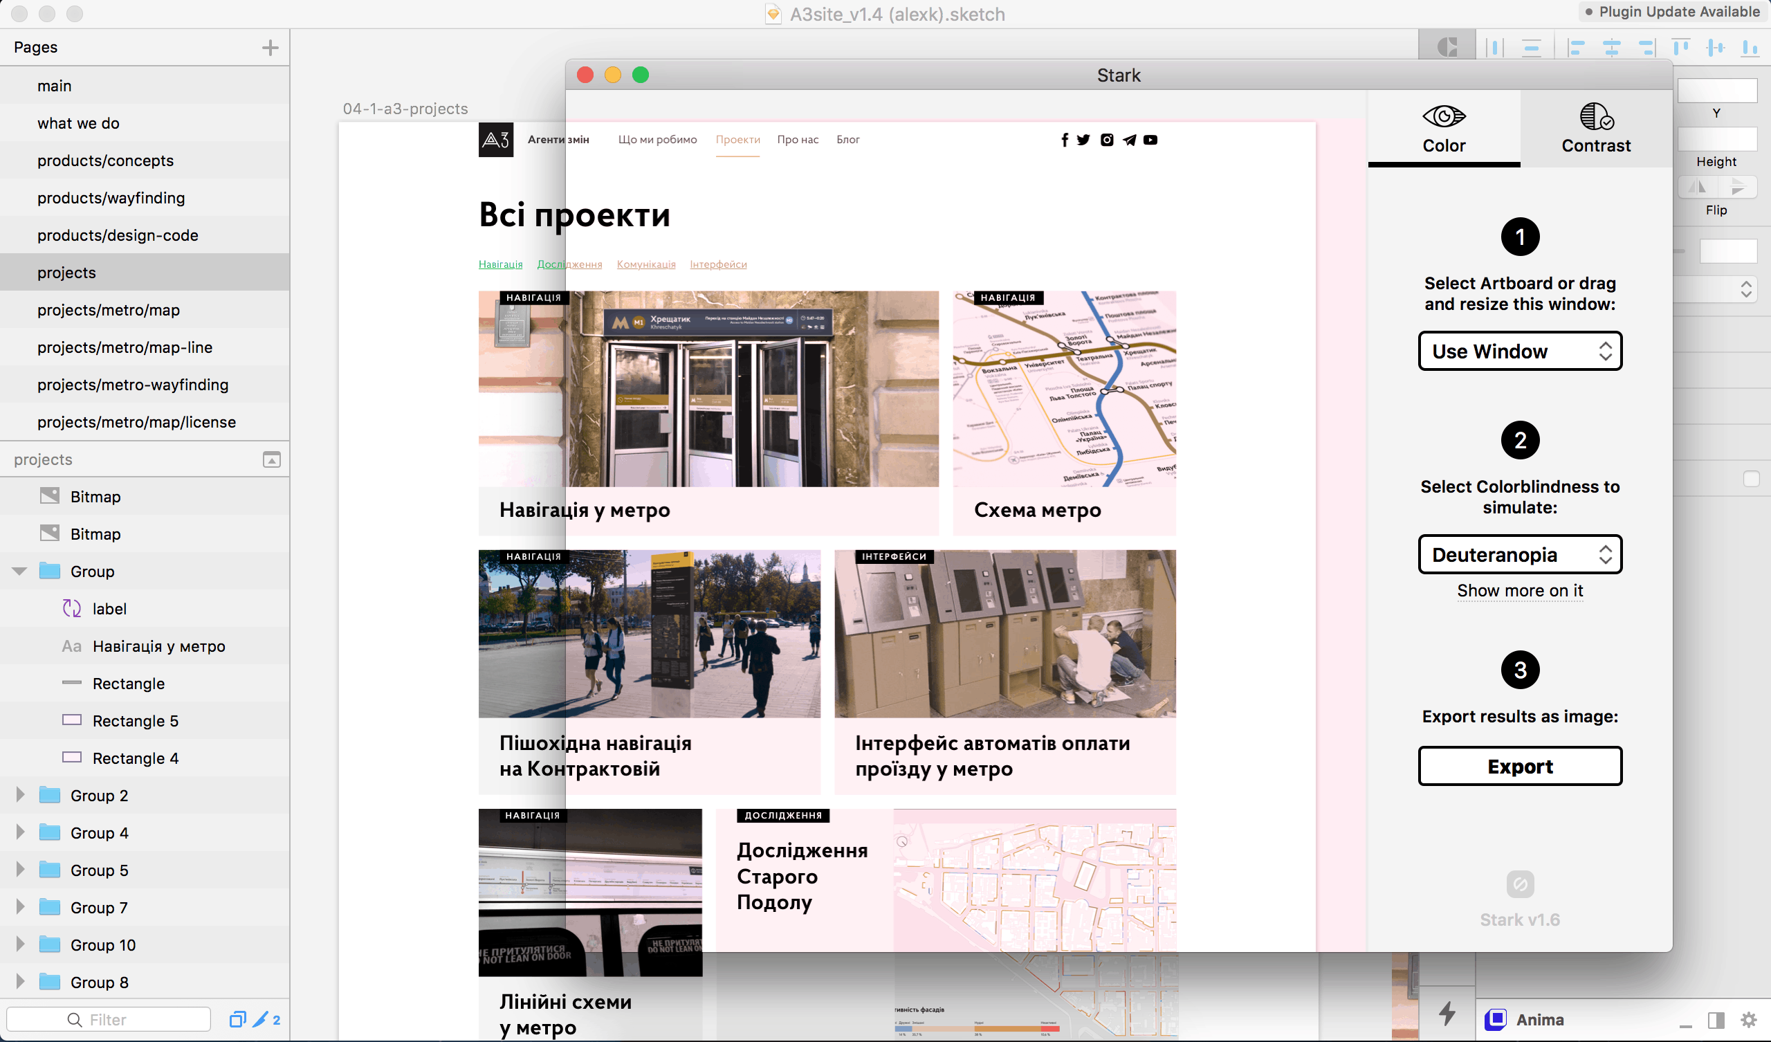Click the A3 logo on the artboard

[495, 140]
